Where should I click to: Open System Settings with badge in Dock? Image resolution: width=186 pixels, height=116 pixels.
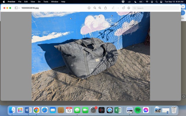click(94, 110)
